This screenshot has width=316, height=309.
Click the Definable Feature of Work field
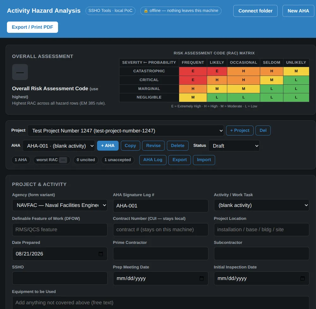pos(60,230)
